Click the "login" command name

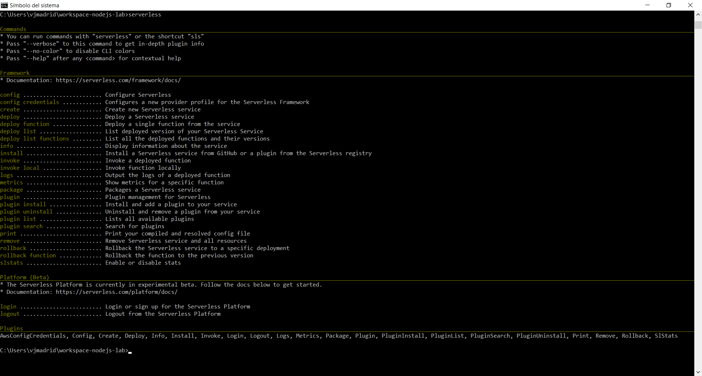8,307
